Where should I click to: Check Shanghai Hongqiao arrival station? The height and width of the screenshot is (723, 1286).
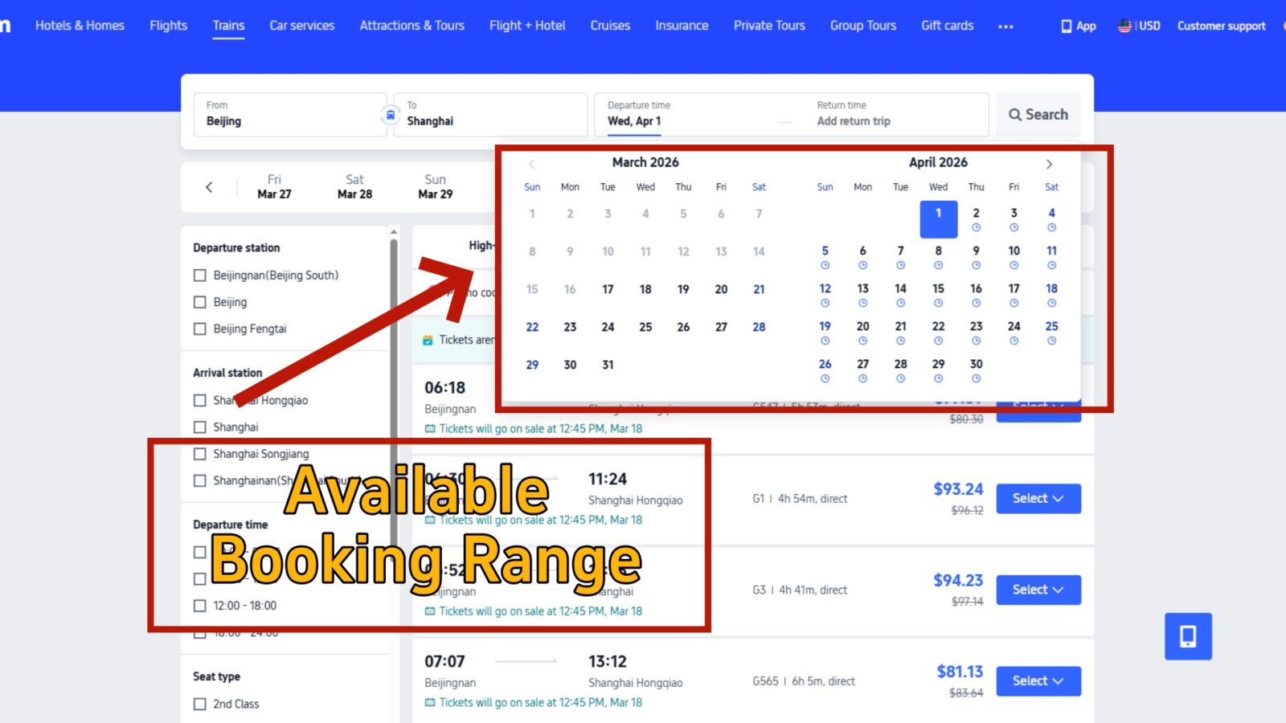pos(200,400)
